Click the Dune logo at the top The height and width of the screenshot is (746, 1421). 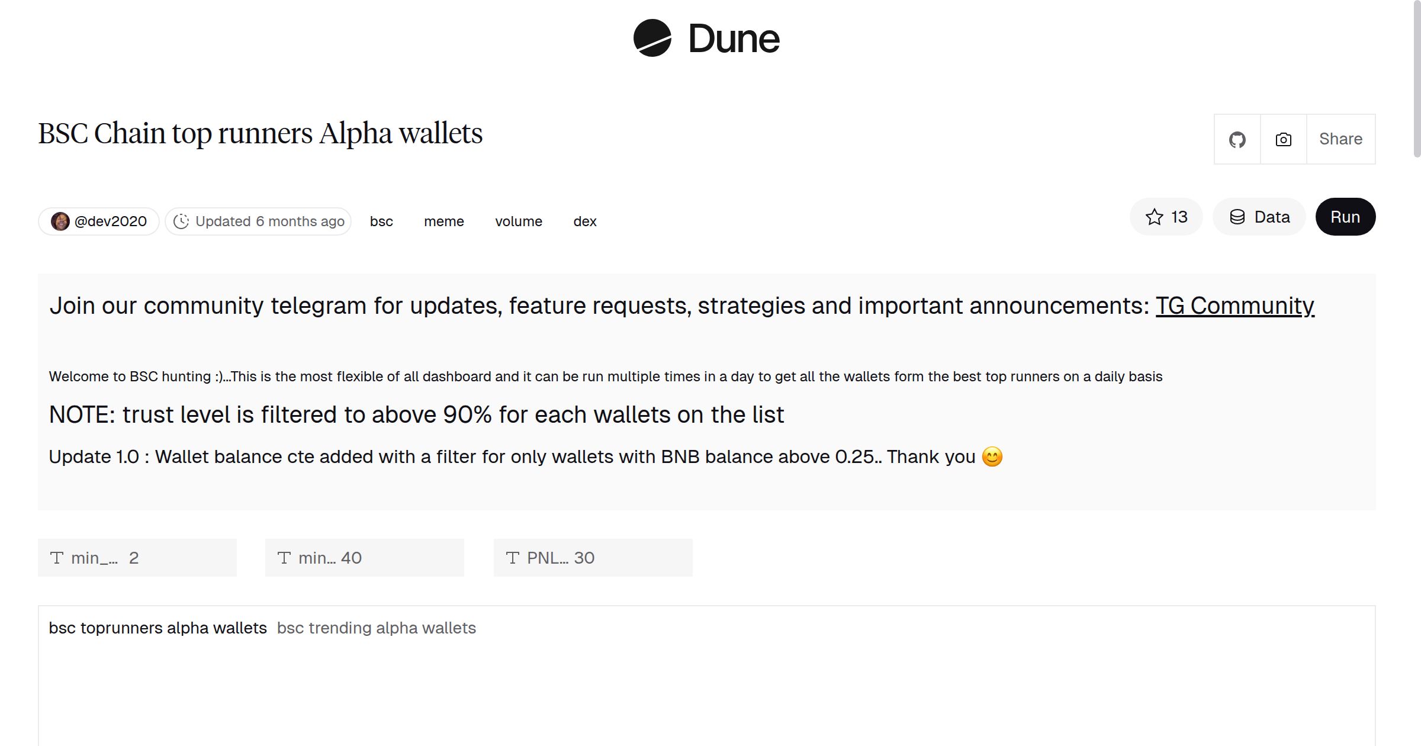708,38
